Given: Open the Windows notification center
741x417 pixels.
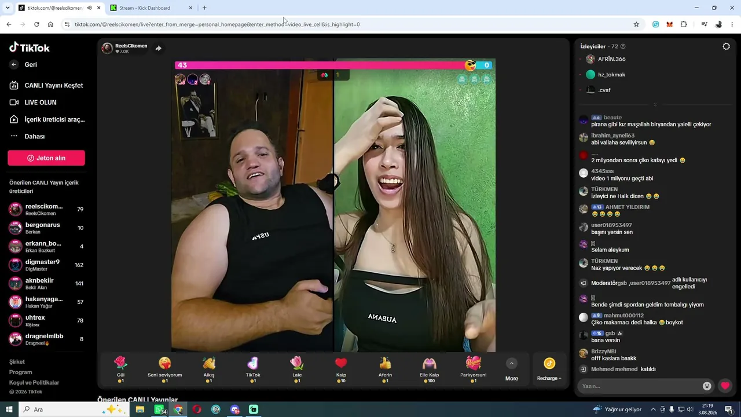Looking at the screenshot, I should point(729,409).
